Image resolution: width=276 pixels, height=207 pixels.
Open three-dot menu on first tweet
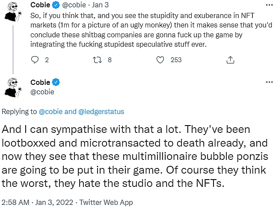point(269,5)
